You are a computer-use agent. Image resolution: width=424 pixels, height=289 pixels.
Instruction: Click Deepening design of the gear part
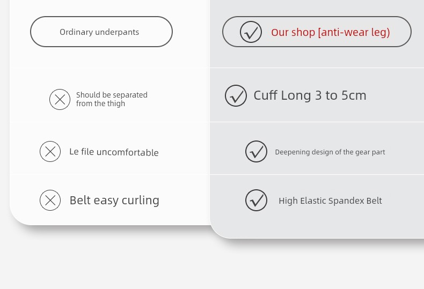[x=330, y=152]
